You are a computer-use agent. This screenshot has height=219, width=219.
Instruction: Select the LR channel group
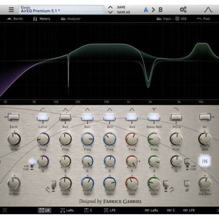click(44, 210)
